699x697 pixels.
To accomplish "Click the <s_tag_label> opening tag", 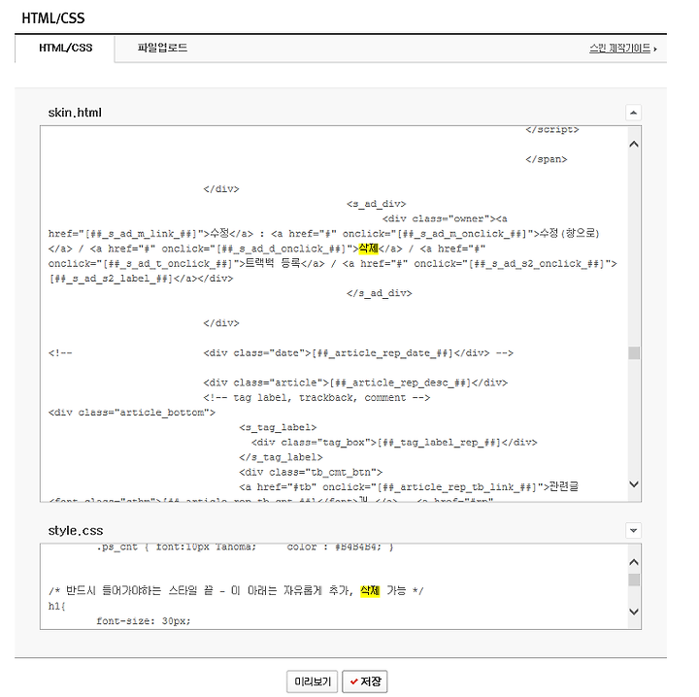I will tap(278, 428).
